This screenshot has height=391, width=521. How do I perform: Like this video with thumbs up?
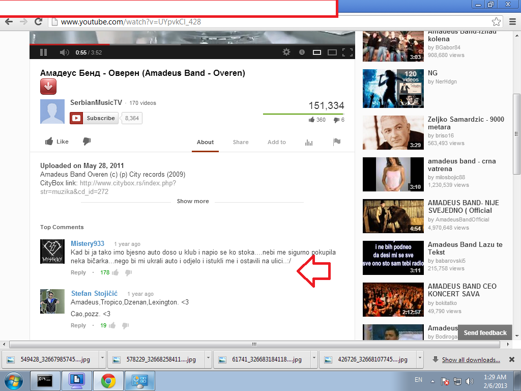[x=57, y=142]
